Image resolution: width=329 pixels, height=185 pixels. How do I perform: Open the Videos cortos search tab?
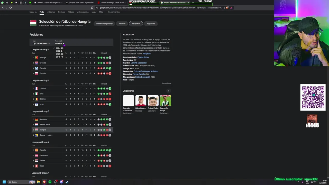coord(83,12)
